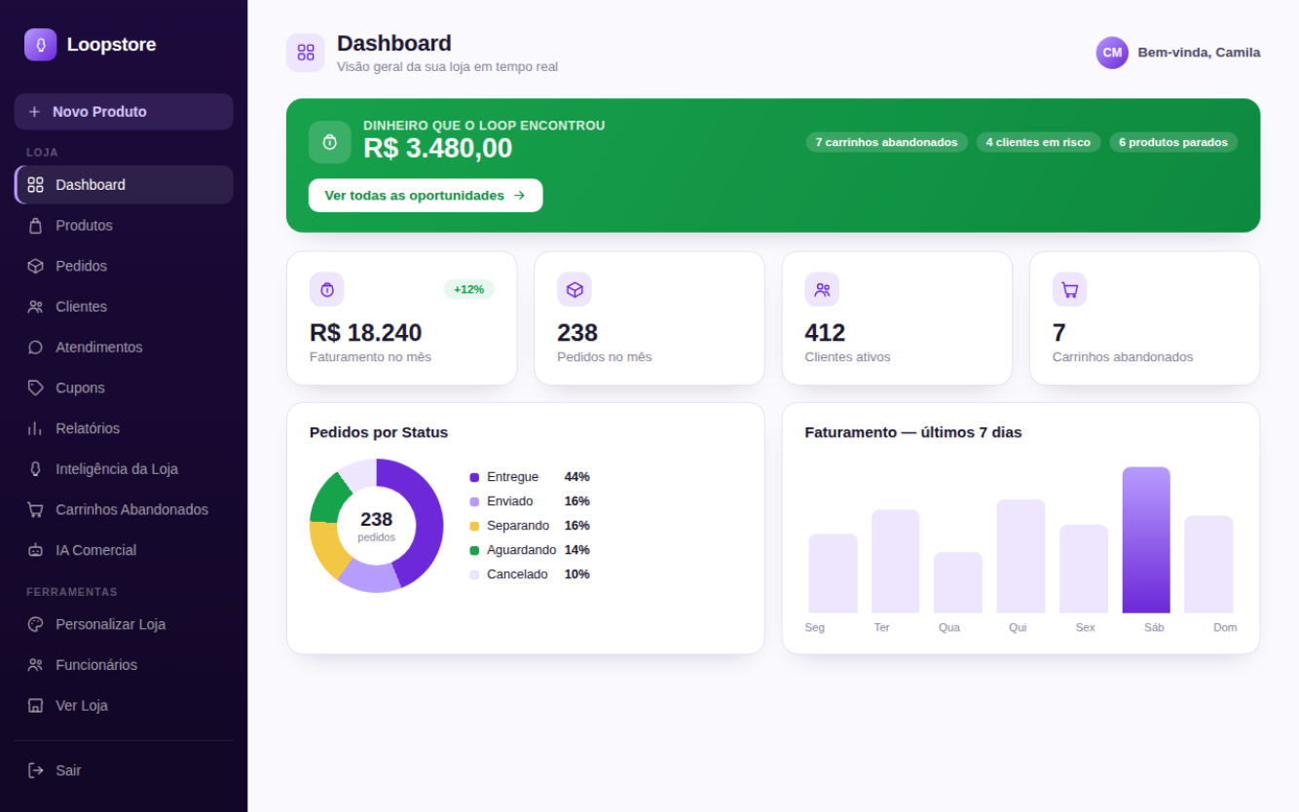Click the Relatórios bar chart icon
The image size is (1299, 812).
36,428
